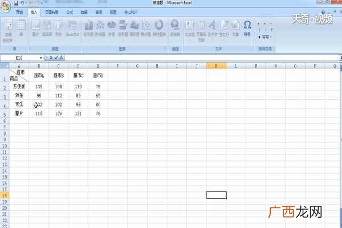Viewport: 342px width, 228px height.
Task: Insert a Table (表) from the ribbon
Action: click(x=21, y=28)
